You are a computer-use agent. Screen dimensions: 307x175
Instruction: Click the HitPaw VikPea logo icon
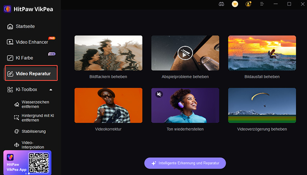(7, 9)
